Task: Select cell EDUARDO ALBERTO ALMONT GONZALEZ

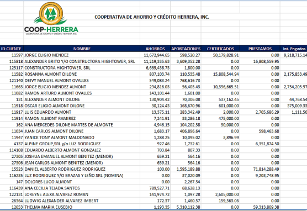Action: pos(82,150)
